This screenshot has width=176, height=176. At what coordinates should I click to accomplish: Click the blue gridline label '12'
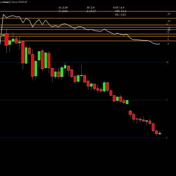[x=167, y=62]
